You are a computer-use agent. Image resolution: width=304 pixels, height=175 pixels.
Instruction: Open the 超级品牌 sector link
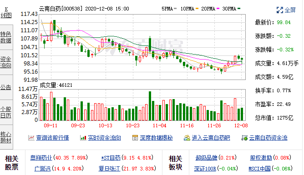coord(206,158)
